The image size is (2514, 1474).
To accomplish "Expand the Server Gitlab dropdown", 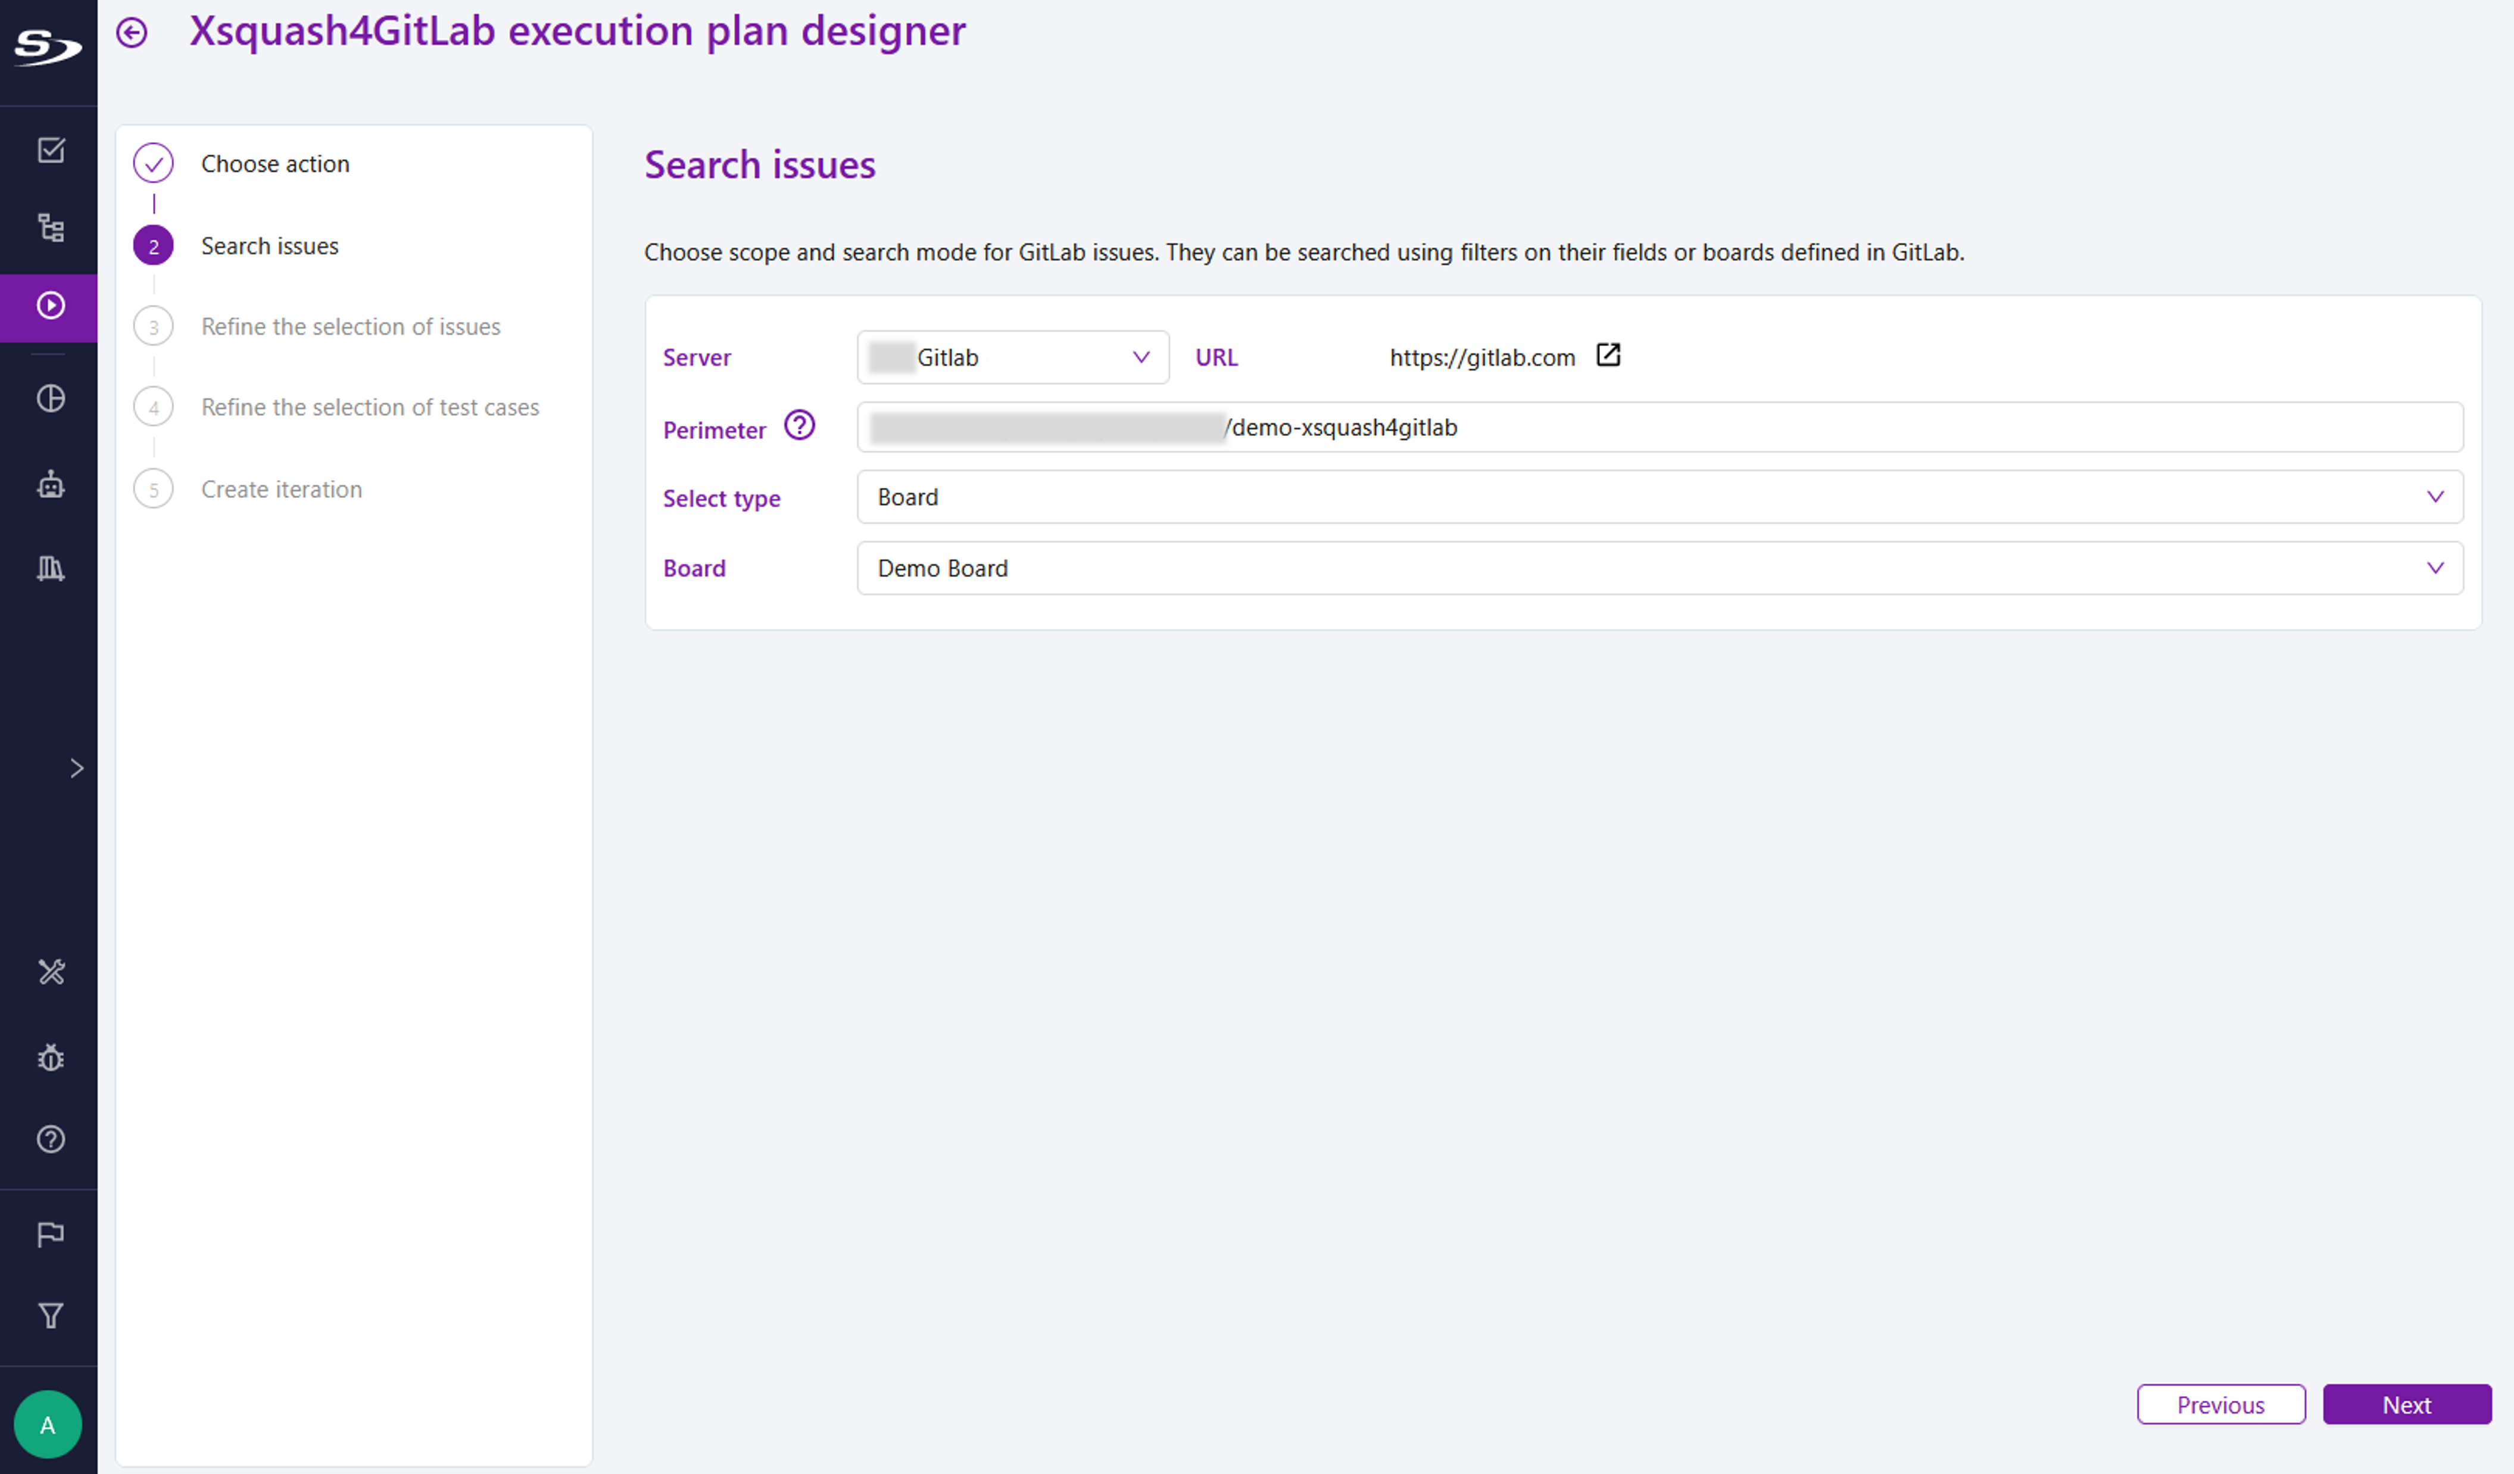I will tap(1012, 357).
